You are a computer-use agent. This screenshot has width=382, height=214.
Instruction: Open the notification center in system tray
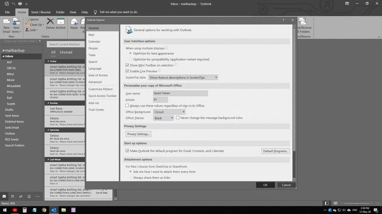pos(376,210)
